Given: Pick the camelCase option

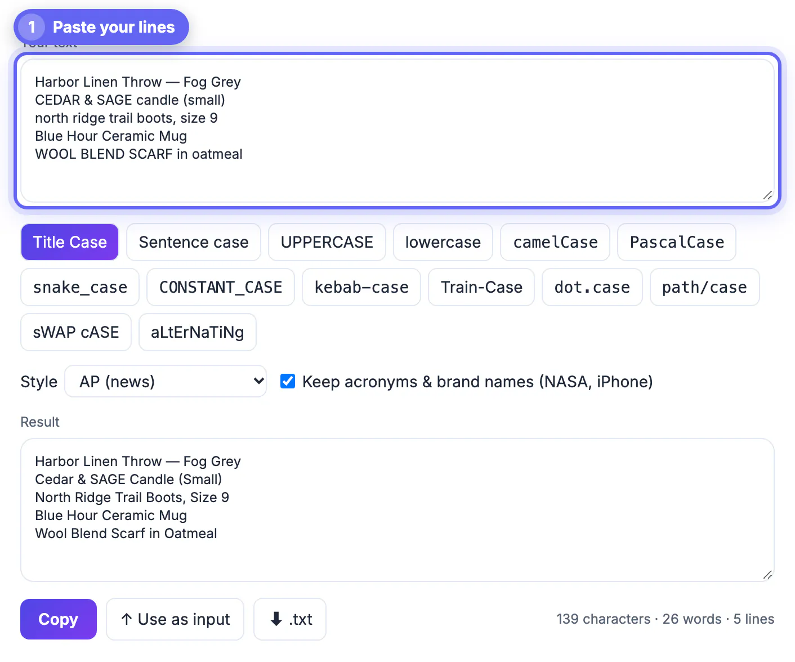Looking at the screenshot, I should pyautogui.click(x=555, y=242).
